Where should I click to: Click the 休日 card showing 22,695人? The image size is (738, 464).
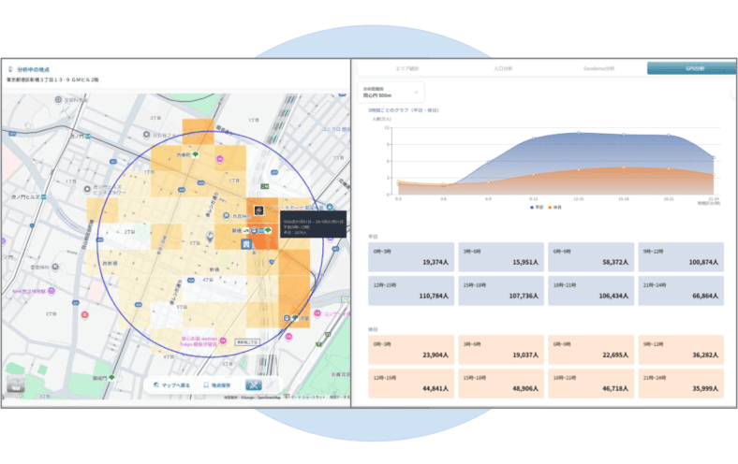click(591, 350)
